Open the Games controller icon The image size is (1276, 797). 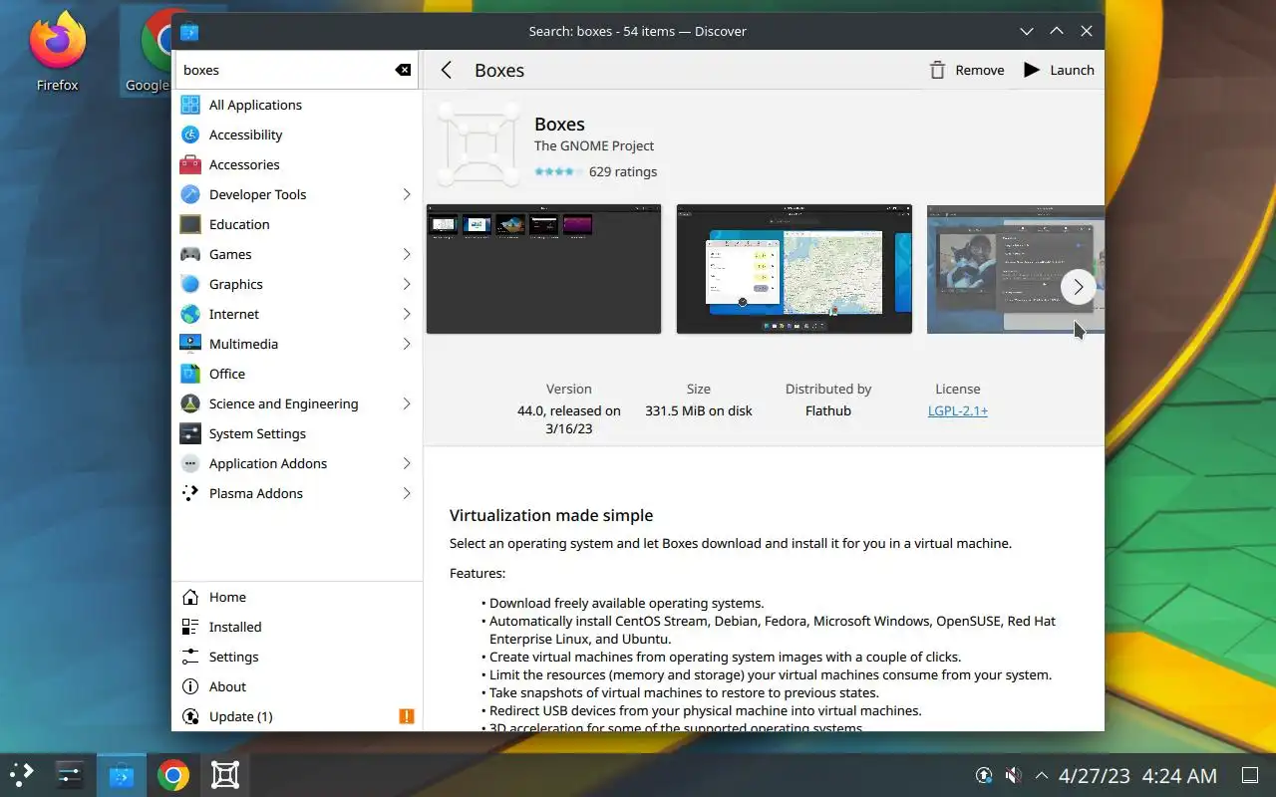[190, 254]
